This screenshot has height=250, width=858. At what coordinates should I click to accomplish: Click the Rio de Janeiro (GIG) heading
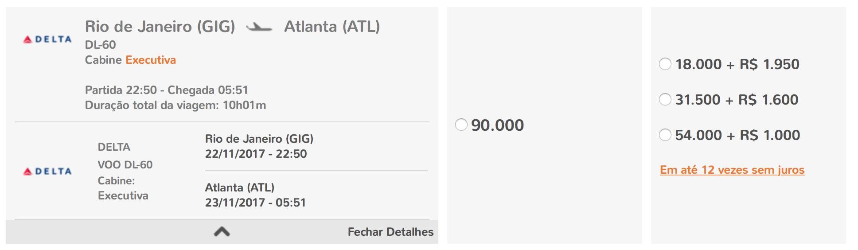(160, 27)
